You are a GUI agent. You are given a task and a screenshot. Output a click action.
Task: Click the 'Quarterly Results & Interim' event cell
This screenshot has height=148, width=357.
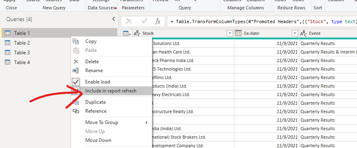[x=328, y=52]
